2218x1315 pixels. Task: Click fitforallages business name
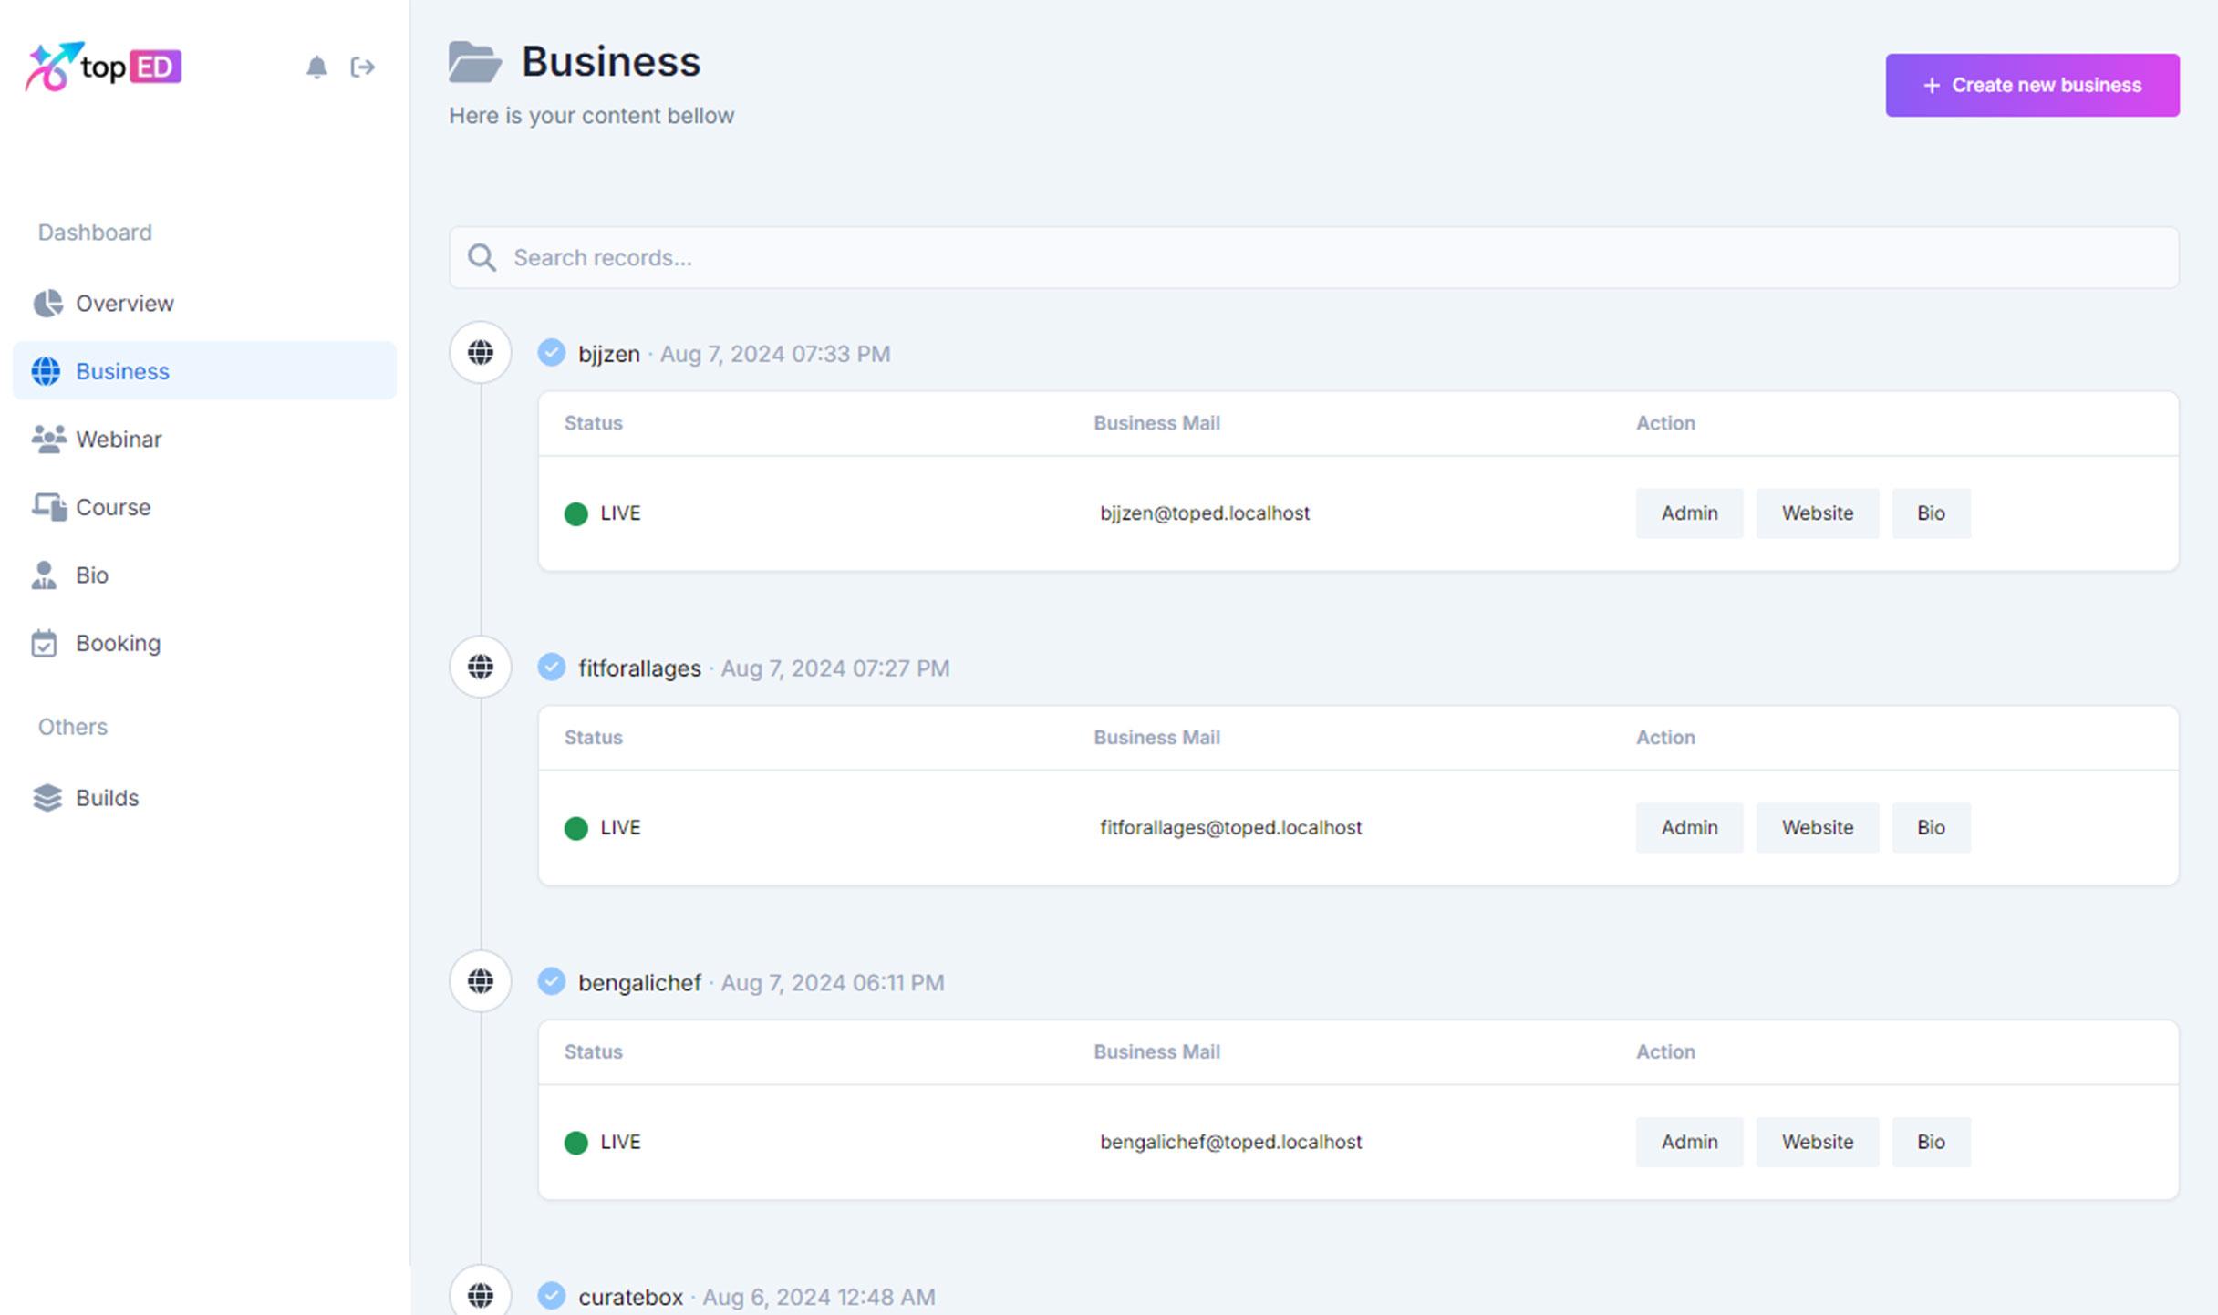pyautogui.click(x=639, y=668)
